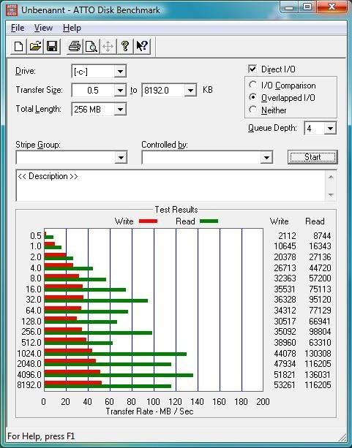
Task: Open the Total Length dropdown
Action: [120, 109]
